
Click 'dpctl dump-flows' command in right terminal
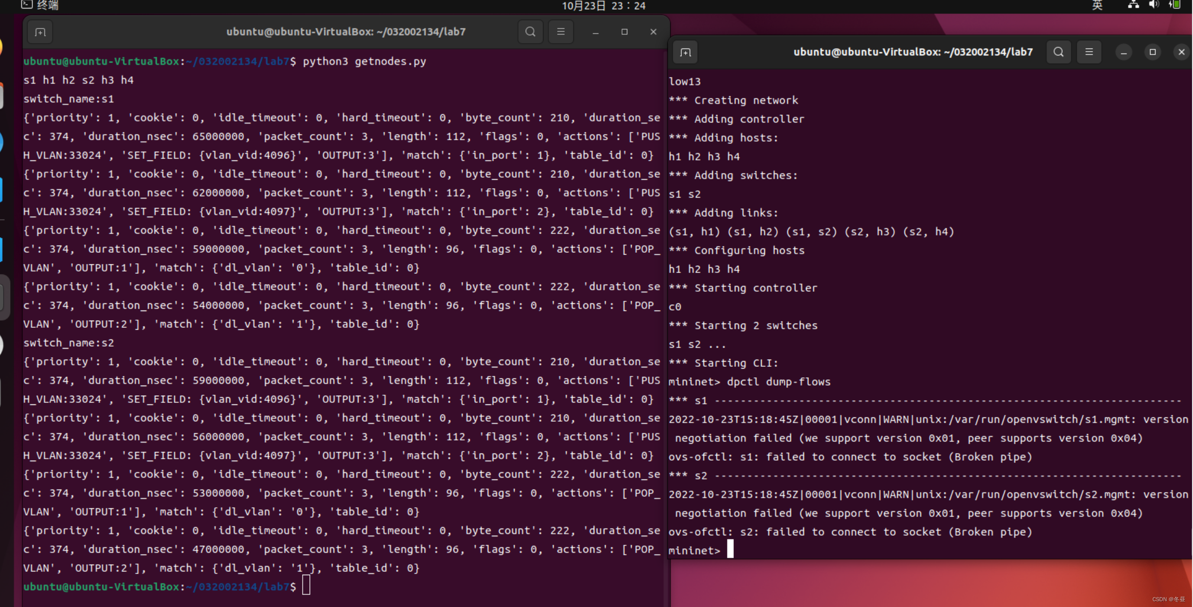tap(779, 382)
